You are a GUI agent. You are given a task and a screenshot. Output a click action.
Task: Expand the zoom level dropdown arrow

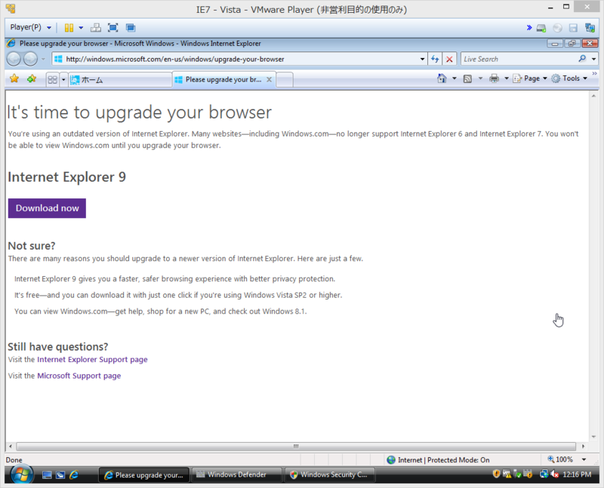584,459
